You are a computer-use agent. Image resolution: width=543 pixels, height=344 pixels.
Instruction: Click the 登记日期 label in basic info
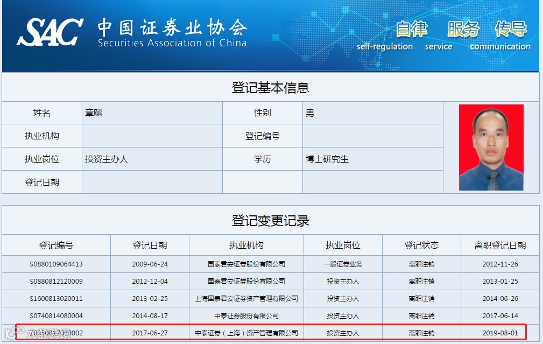point(42,182)
